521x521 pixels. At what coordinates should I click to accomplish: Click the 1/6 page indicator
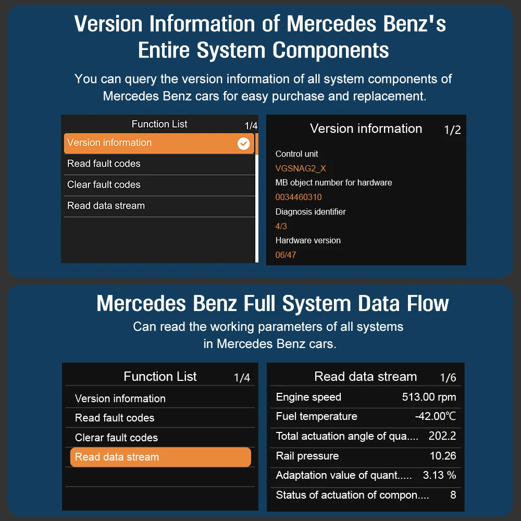pyautogui.click(x=448, y=378)
